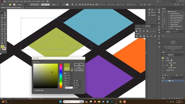
Task: Open the stroke weight dropdown
Action: (29, 5)
